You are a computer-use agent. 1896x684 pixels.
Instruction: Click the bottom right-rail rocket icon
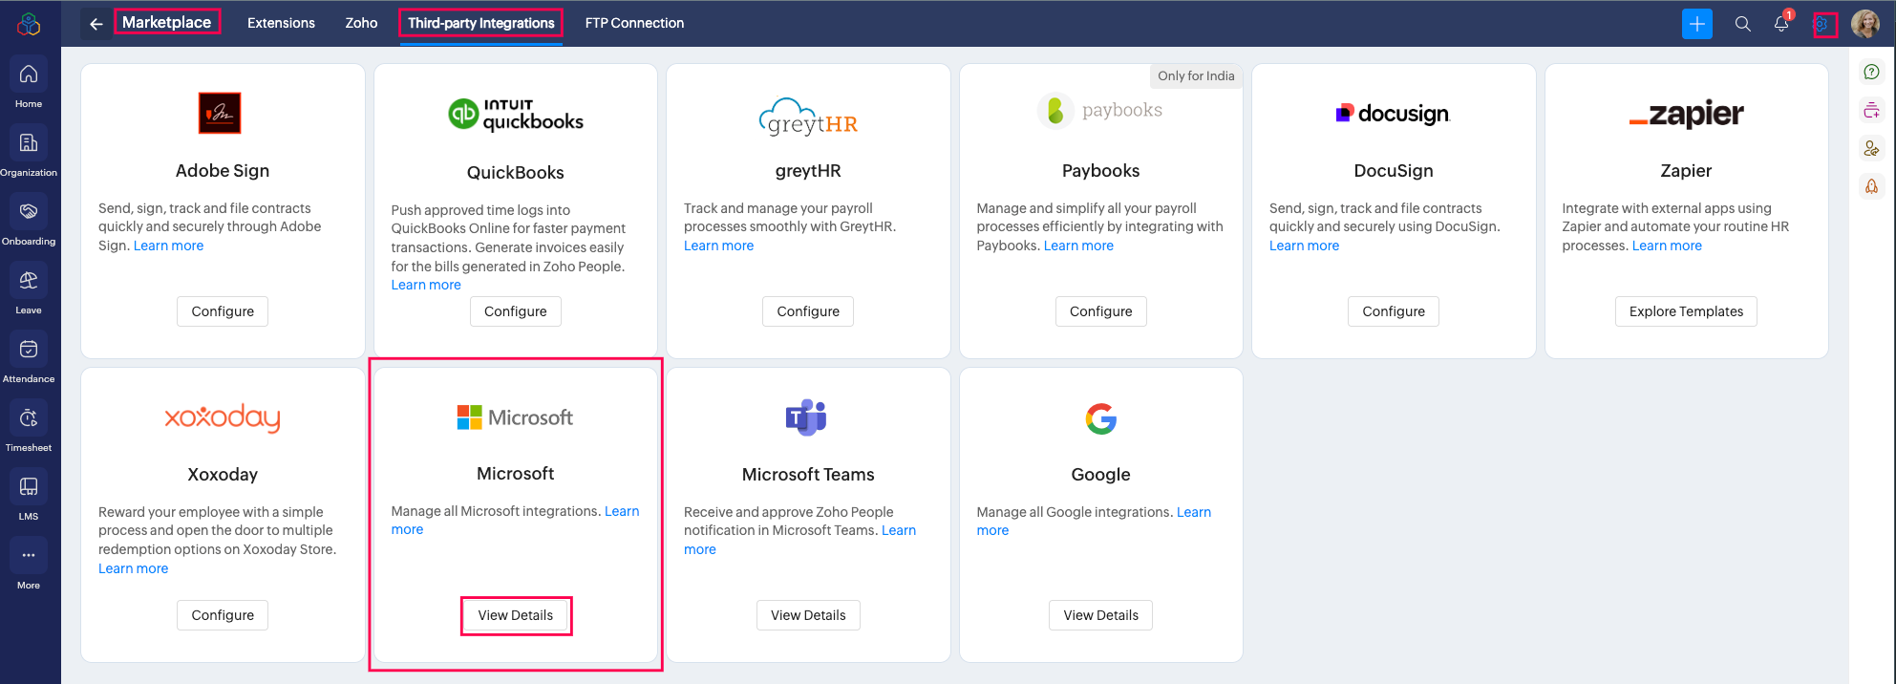1872,186
